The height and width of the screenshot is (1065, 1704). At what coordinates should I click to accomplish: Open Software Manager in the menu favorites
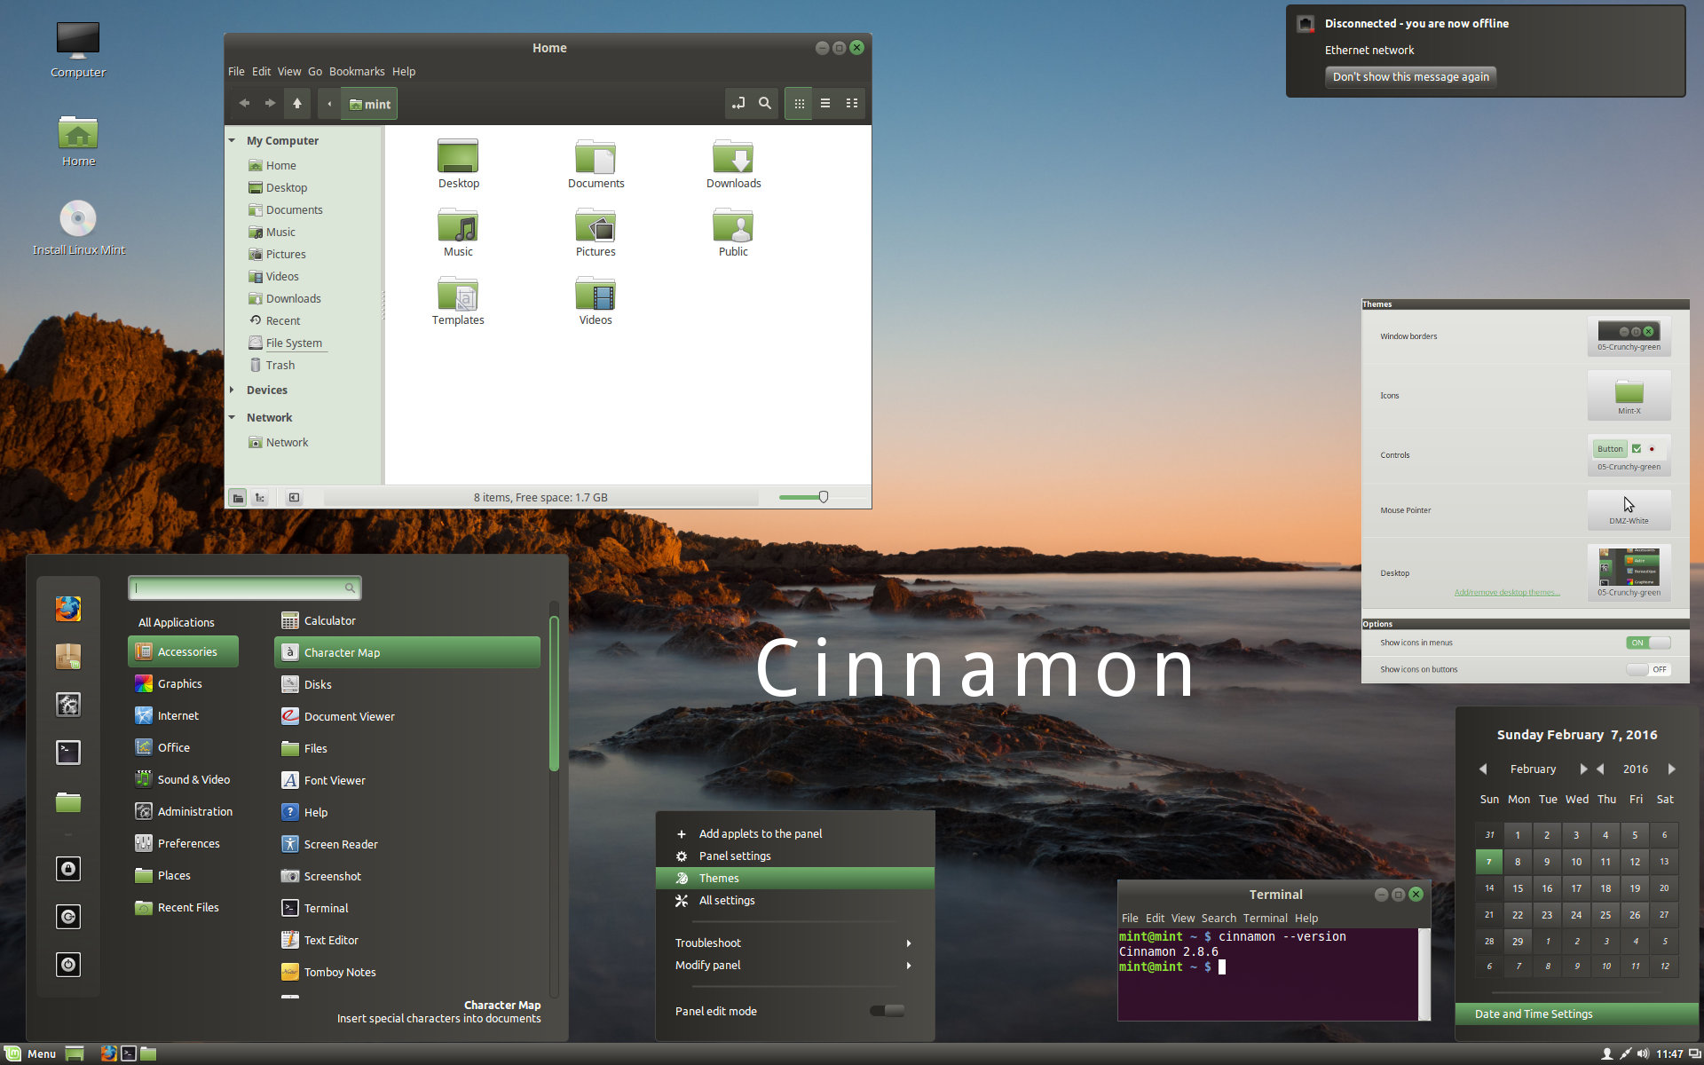coord(68,657)
